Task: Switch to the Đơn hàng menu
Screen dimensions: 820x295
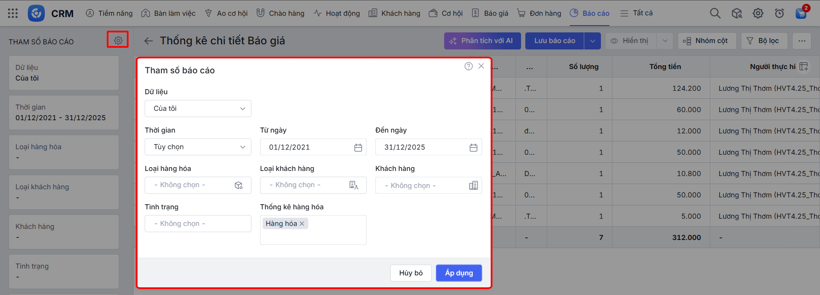Action: pyautogui.click(x=539, y=13)
